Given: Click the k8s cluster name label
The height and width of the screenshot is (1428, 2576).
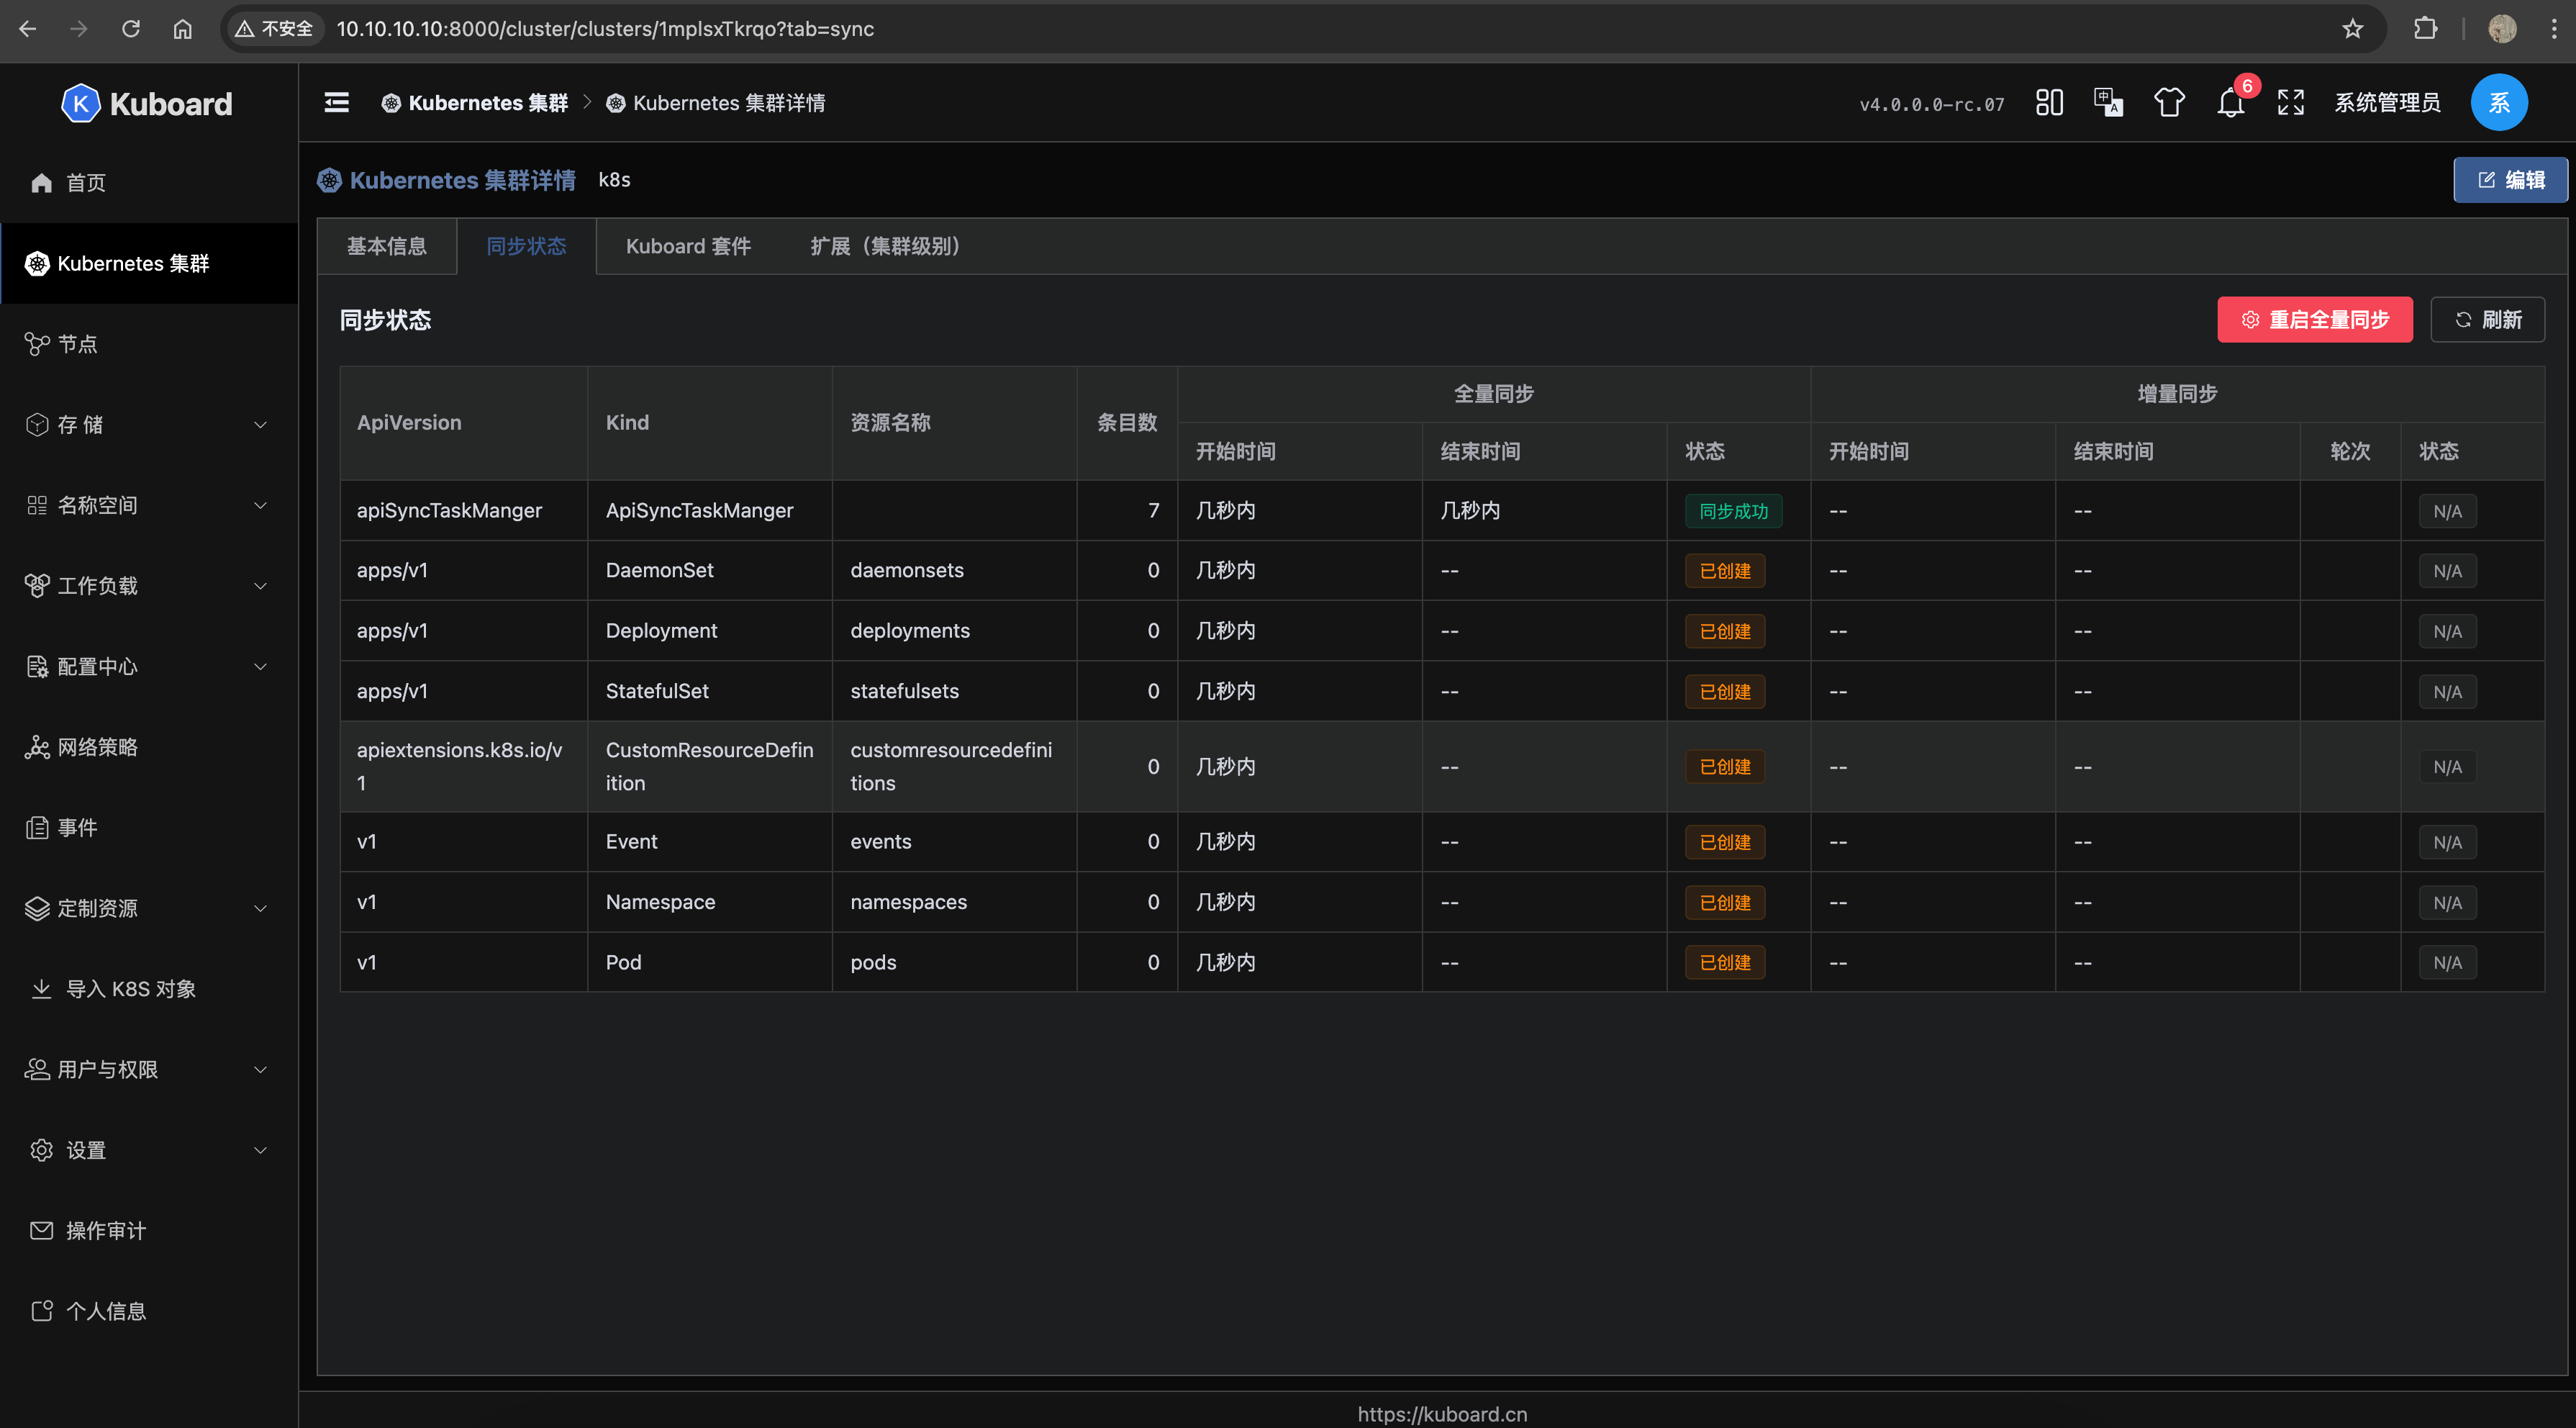Looking at the screenshot, I should (x=614, y=180).
